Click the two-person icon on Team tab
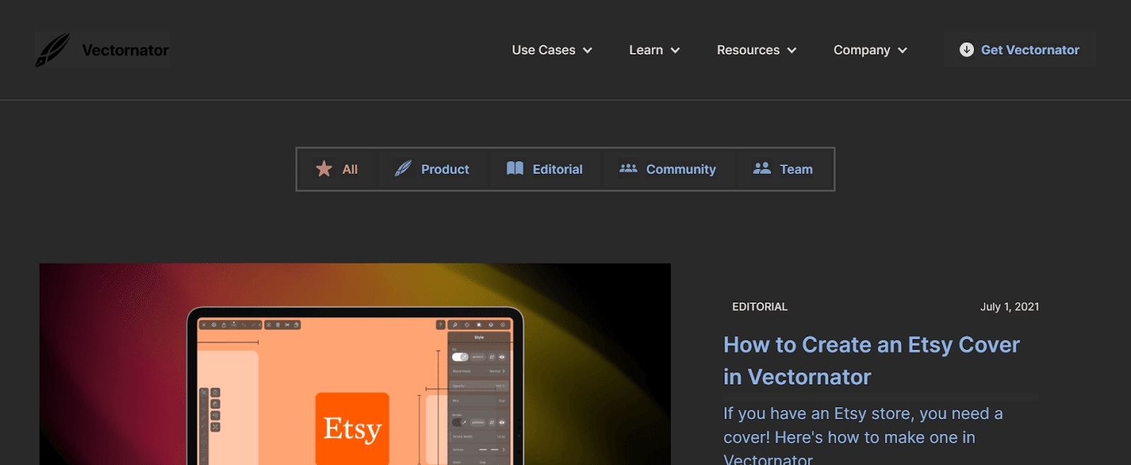This screenshot has width=1131, height=465. (762, 168)
